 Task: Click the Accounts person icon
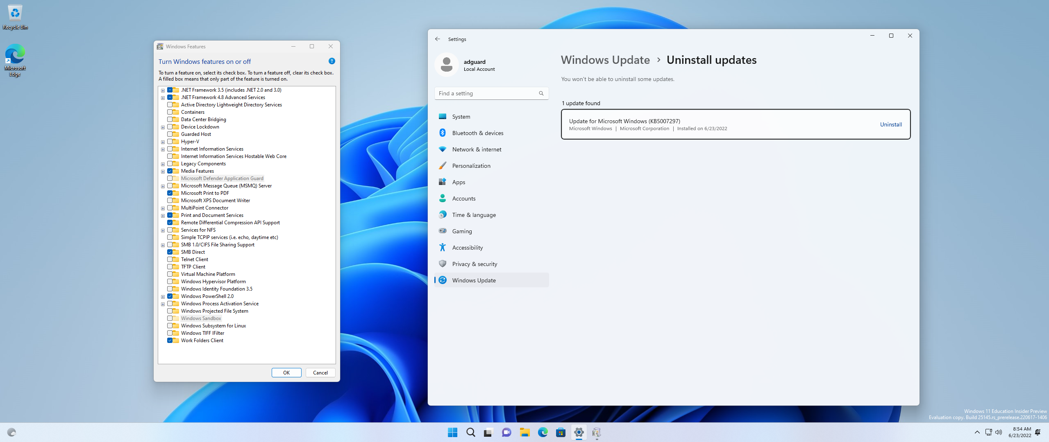click(x=443, y=198)
